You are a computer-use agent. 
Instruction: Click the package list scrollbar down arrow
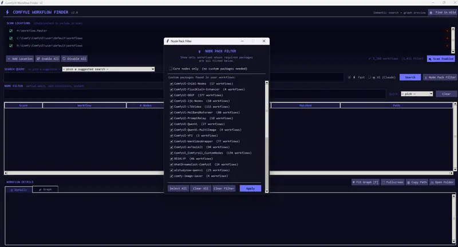tap(267, 191)
